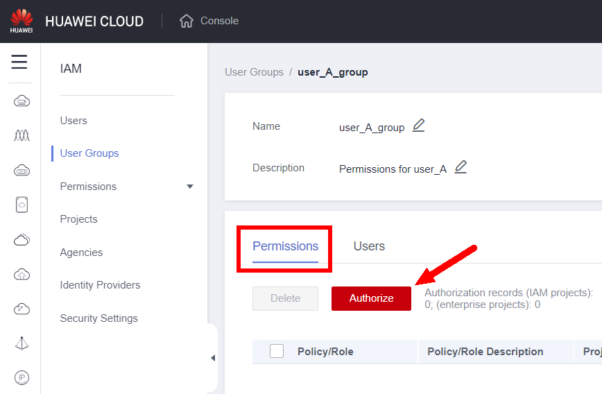Collapse the IAM navigation panel
This screenshot has width=602, height=394.
point(212,358)
